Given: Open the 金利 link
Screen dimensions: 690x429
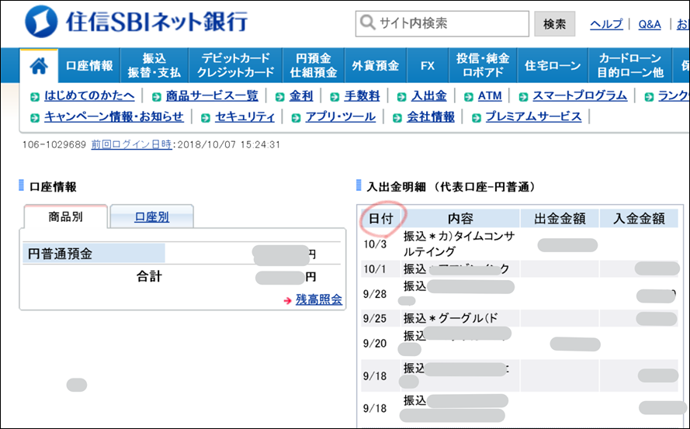Looking at the screenshot, I should [301, 95].
